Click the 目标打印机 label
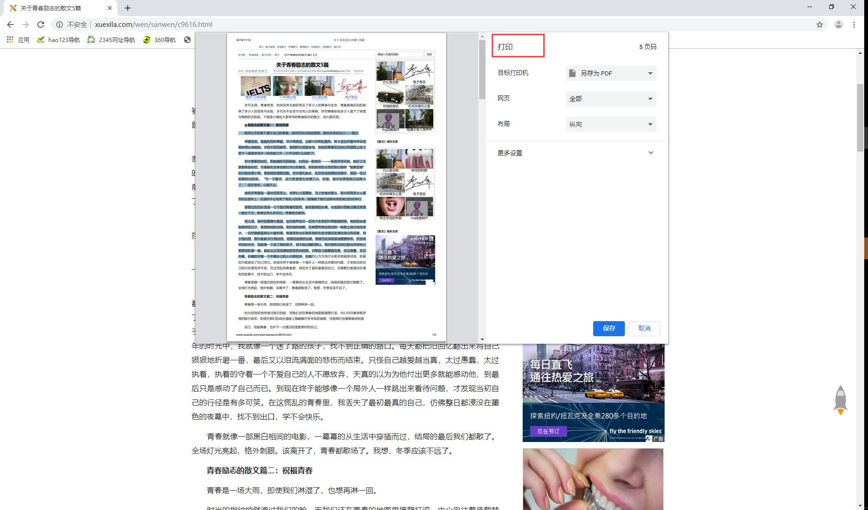Screen dimensions: 868x510 (513, 73)
